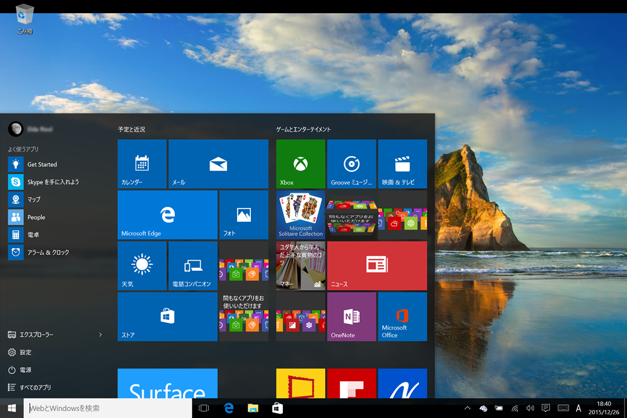Launch Edge from the taskbar

coord(229,408)
